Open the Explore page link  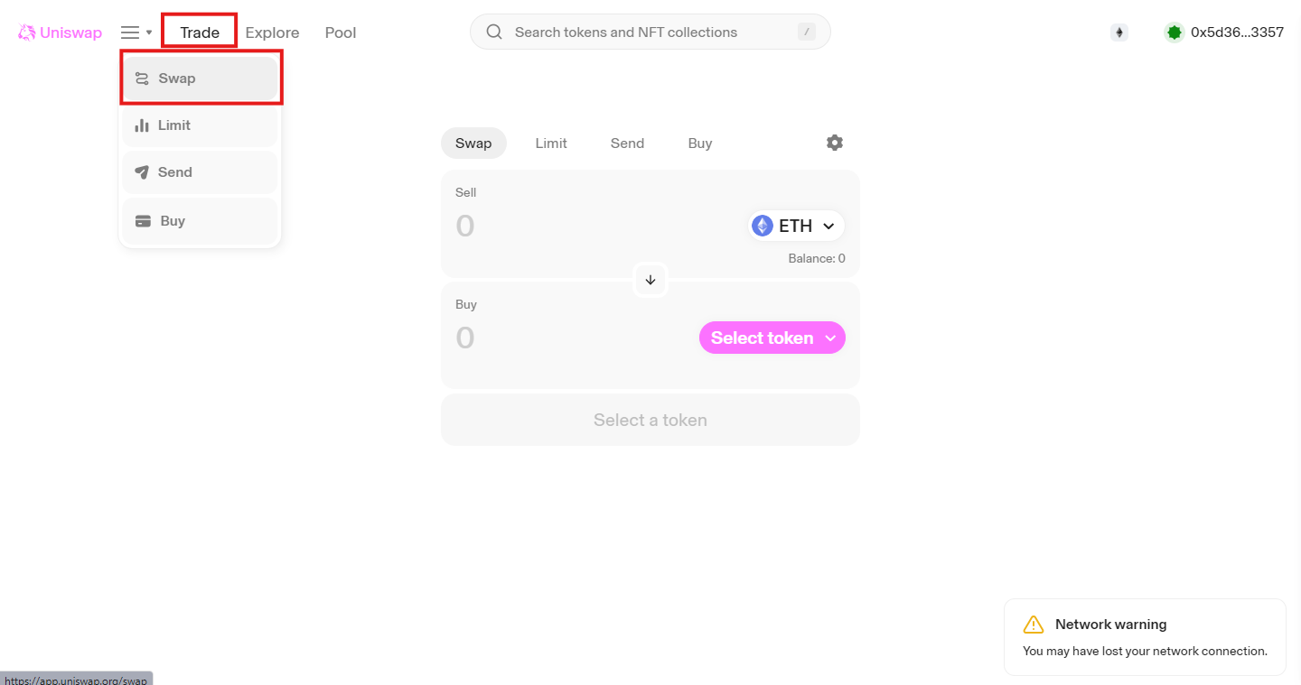coord(272,32)
